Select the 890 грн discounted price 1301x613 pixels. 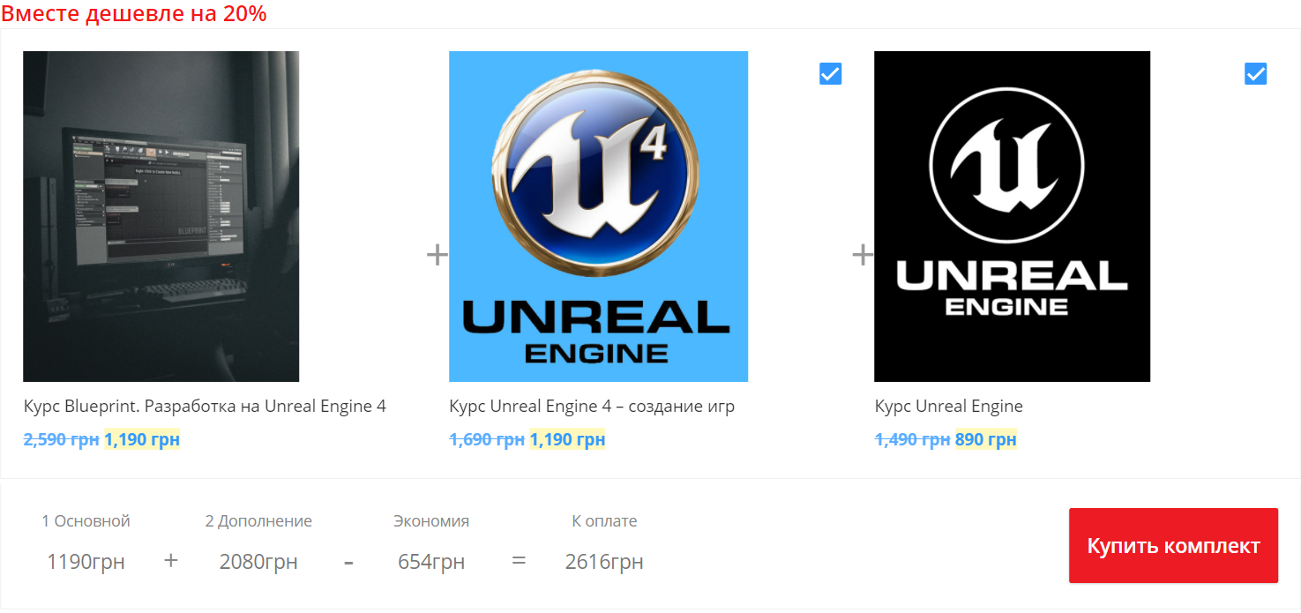pyautogui.click(x=986, y=439)
